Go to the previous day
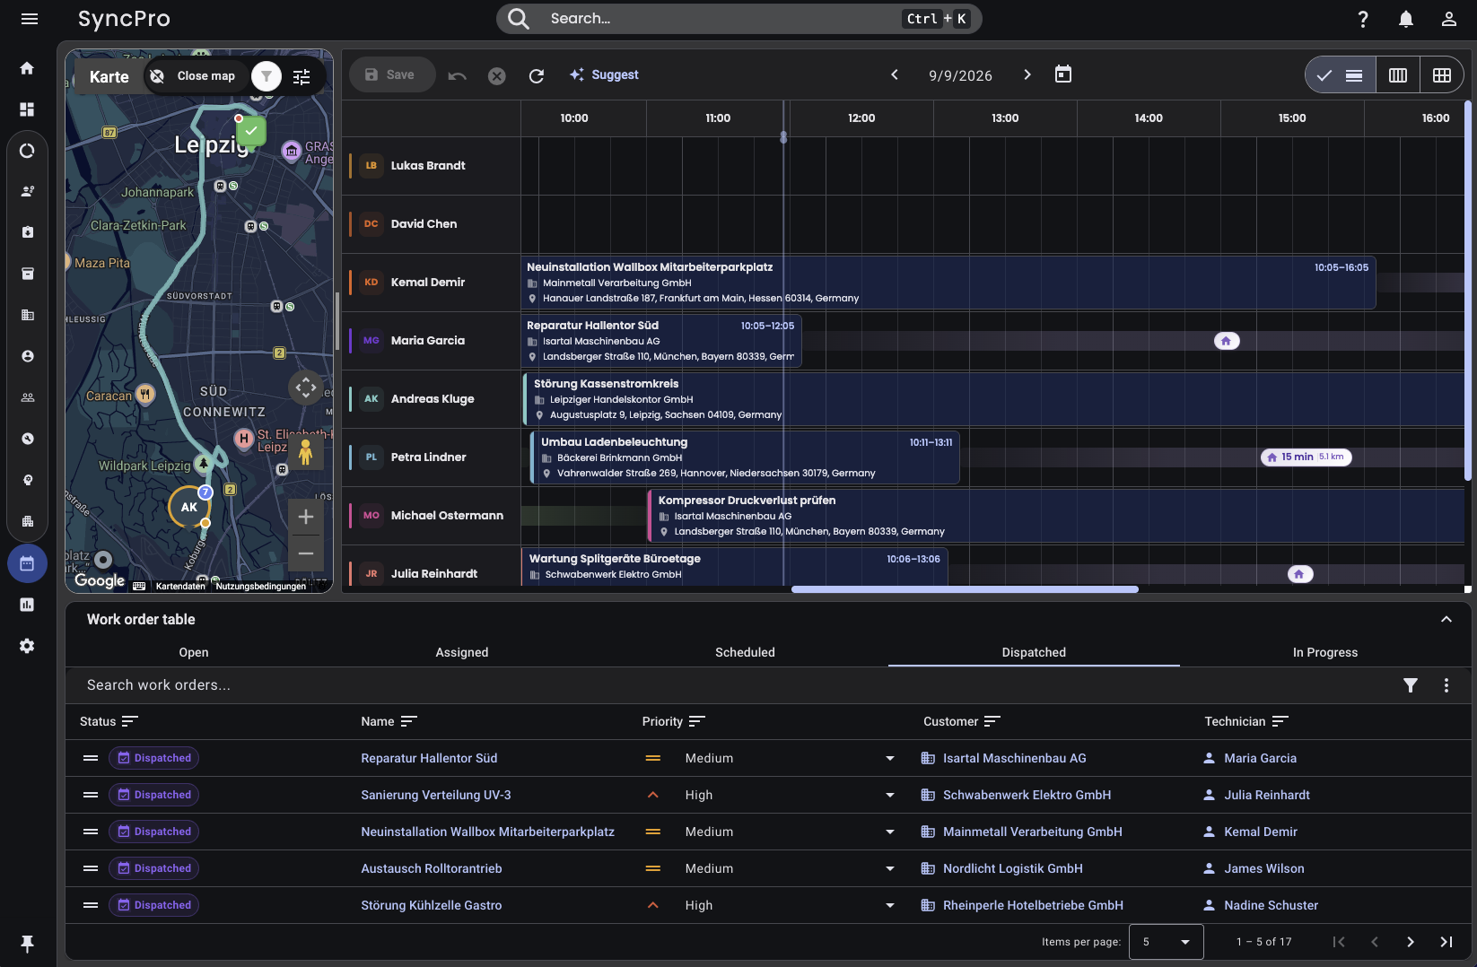The height and width of the screenshot is (967, 1477). point(895,74)
